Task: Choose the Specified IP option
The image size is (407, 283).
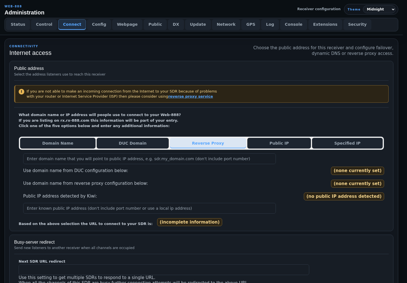Action: click(347, 143)
